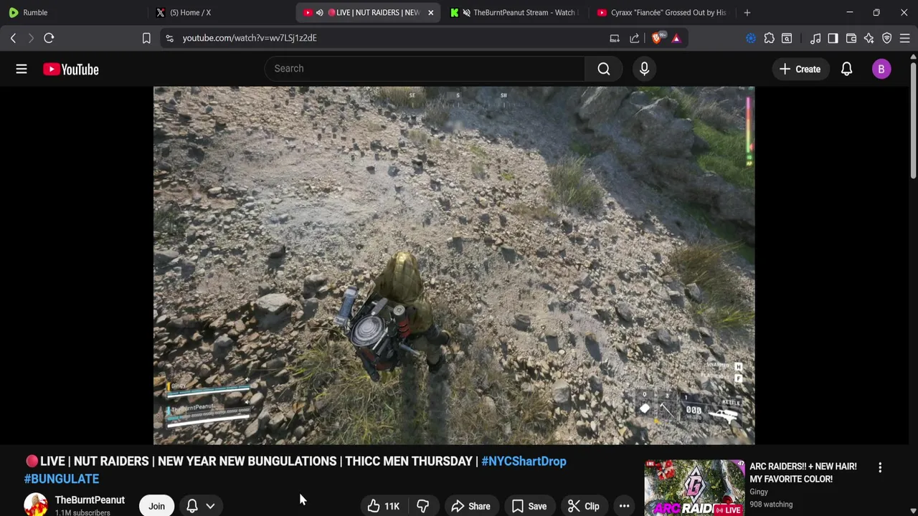Open account avatar menu B
Image resolution: width=918 pixels, height=516 pixels.
pyautogui.click(x=881, y=69)
